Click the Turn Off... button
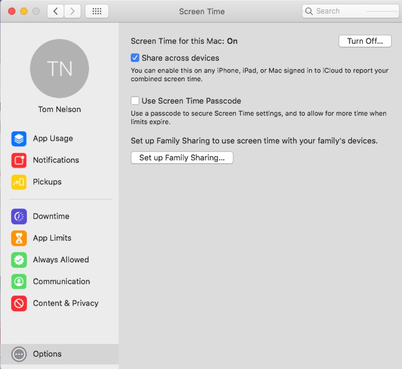Screen dimensions: 402x369 365,41
